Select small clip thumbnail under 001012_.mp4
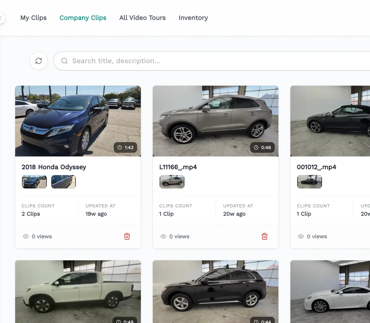Viewport: 370px width, 323px height. coord(310,182)
